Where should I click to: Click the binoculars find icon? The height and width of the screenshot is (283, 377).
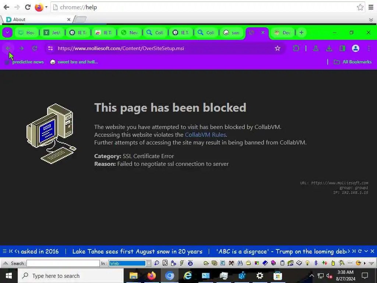(240, 263)
